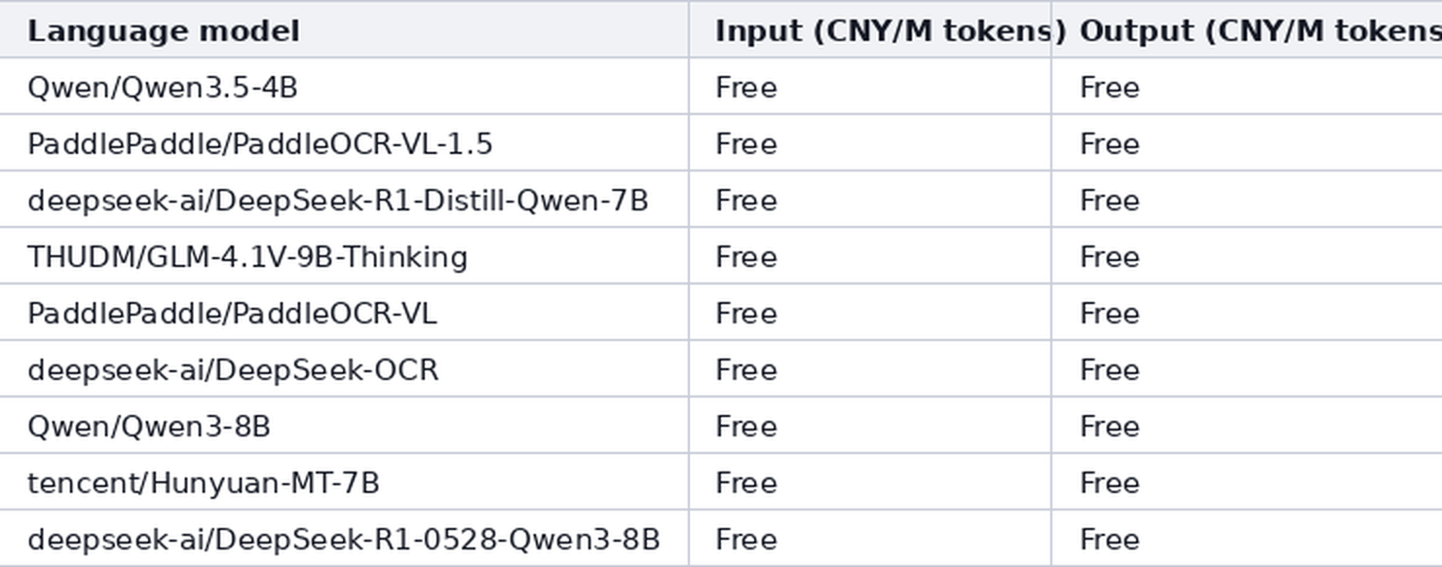This screenshot has height=567, width=1442.
Task: Click the input price for Qwen/Qwen3.5-4B
Action: (x=746, y=88)
